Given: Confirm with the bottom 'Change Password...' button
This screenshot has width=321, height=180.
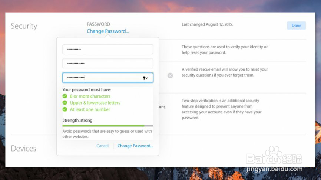Looking at the screenshot, I should pos(135,146).
